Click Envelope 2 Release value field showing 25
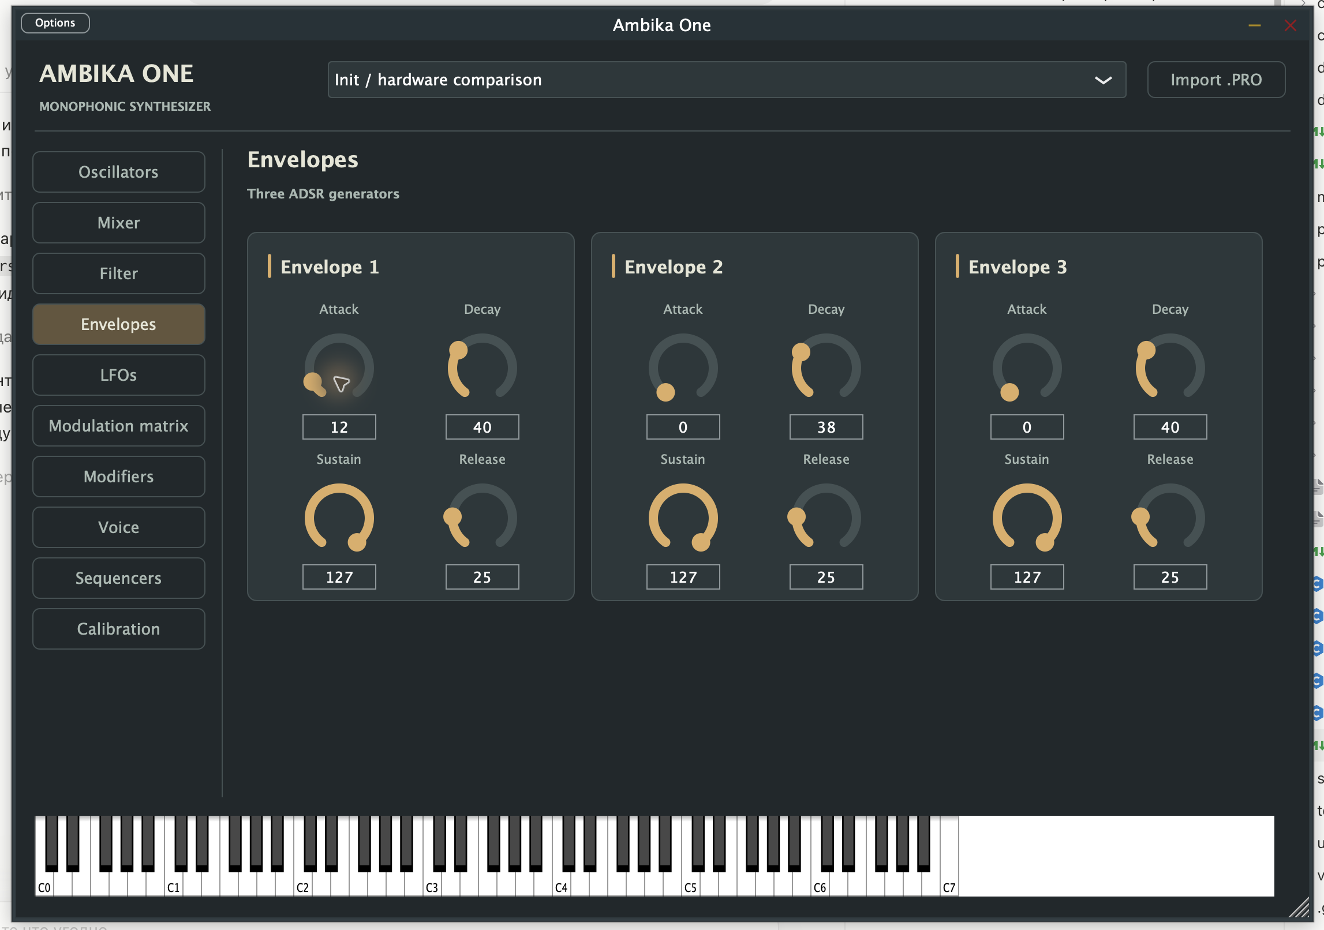The height and width of the screenshot is (930, 1324). click(x=826, y=577)
